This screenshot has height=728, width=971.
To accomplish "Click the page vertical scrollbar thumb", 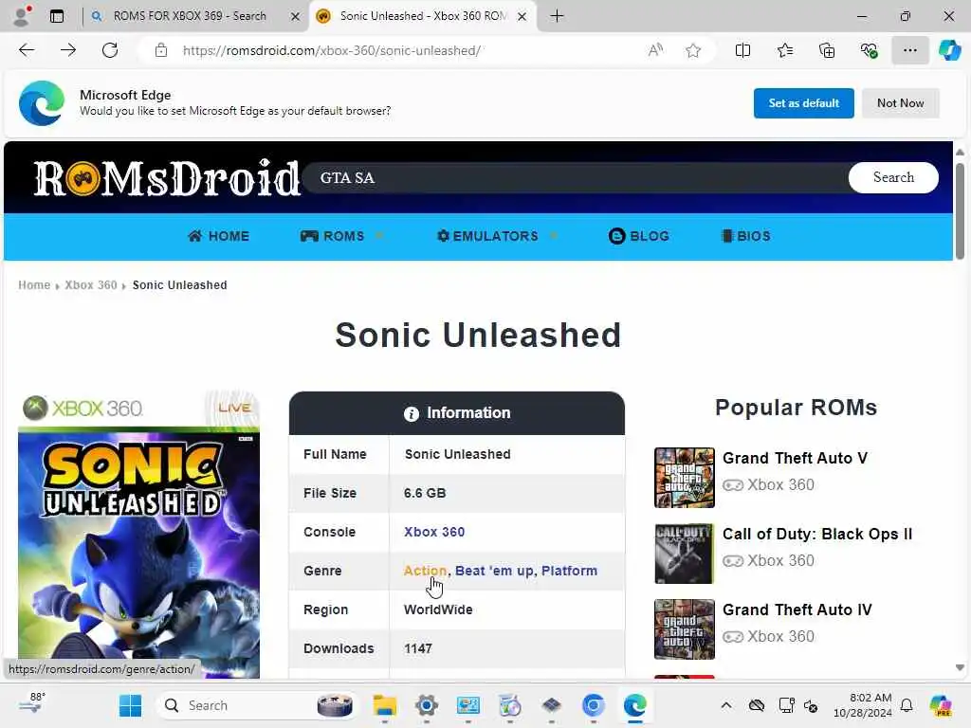I will [x=960, y=210].
